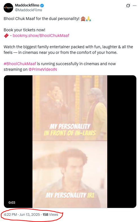
Task: Follow the bookmy.show/BhoolChukMaaf link
Action: pos(41,36)
